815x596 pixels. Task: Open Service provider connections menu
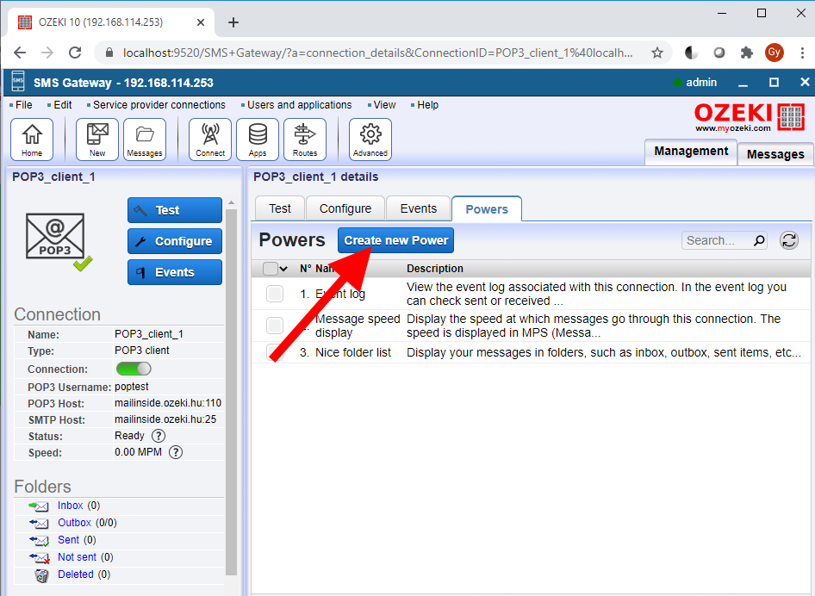coord(159,105)
